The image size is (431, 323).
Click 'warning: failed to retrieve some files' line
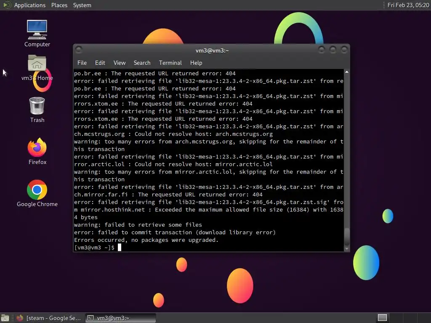[138, 225]
